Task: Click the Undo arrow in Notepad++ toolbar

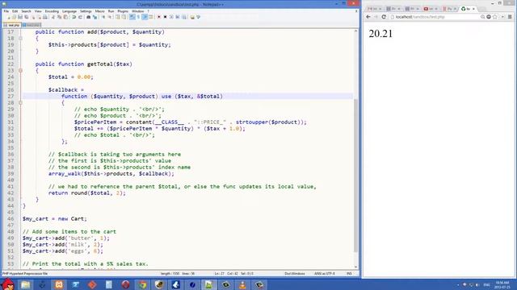Action: 74,17
